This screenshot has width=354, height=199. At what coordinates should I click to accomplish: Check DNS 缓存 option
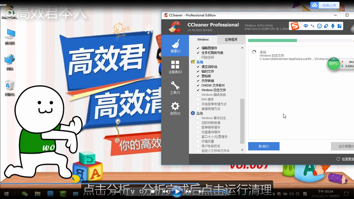tap(198, 99)
